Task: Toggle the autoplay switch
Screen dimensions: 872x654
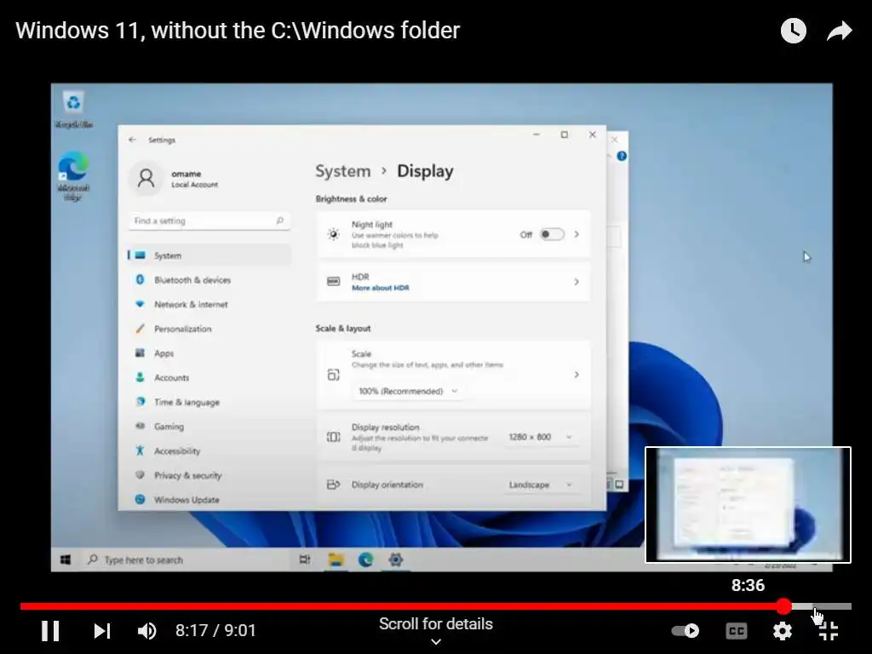Action: tap(686, 631)
